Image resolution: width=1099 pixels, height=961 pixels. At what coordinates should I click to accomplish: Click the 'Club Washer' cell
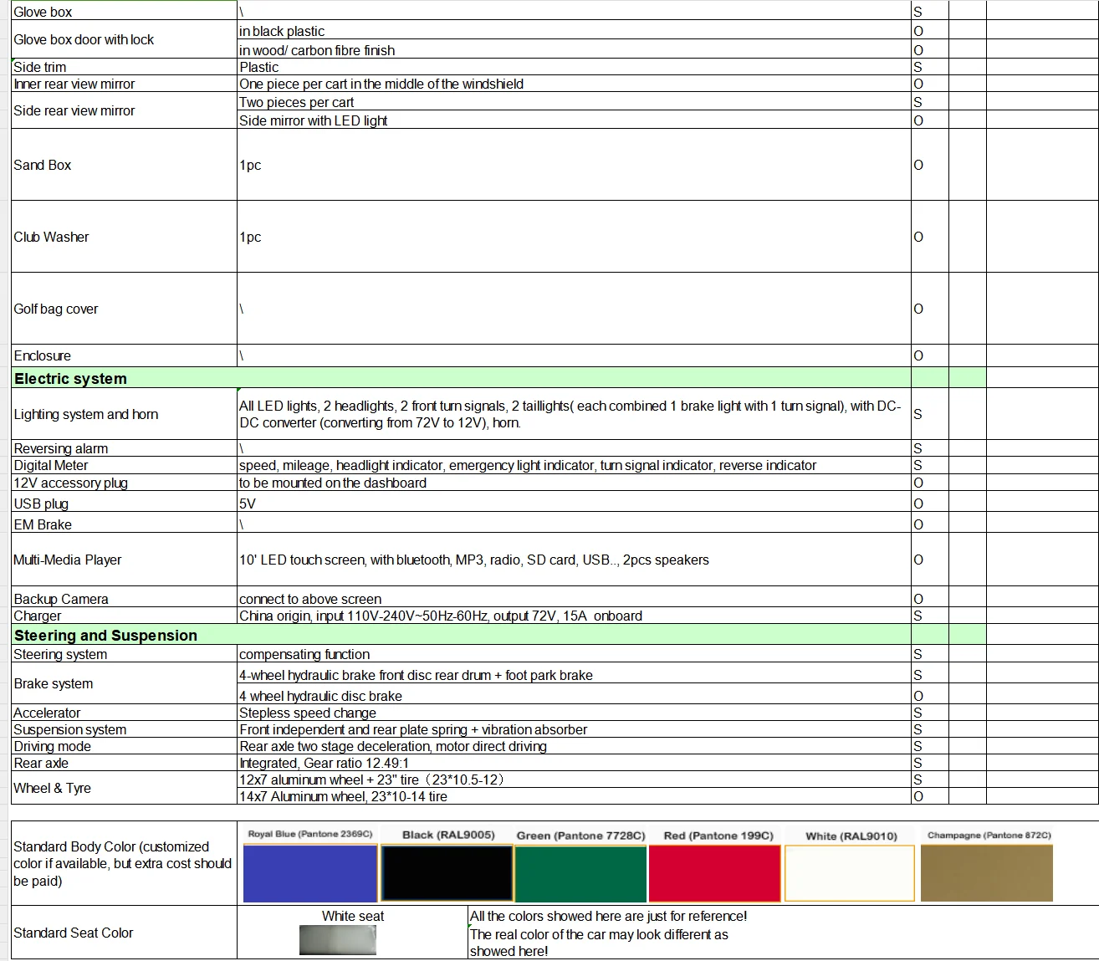pyautogui.click(x=124, y=237)
